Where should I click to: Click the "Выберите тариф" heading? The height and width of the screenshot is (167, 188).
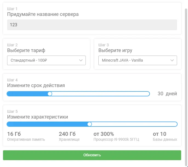26,50
